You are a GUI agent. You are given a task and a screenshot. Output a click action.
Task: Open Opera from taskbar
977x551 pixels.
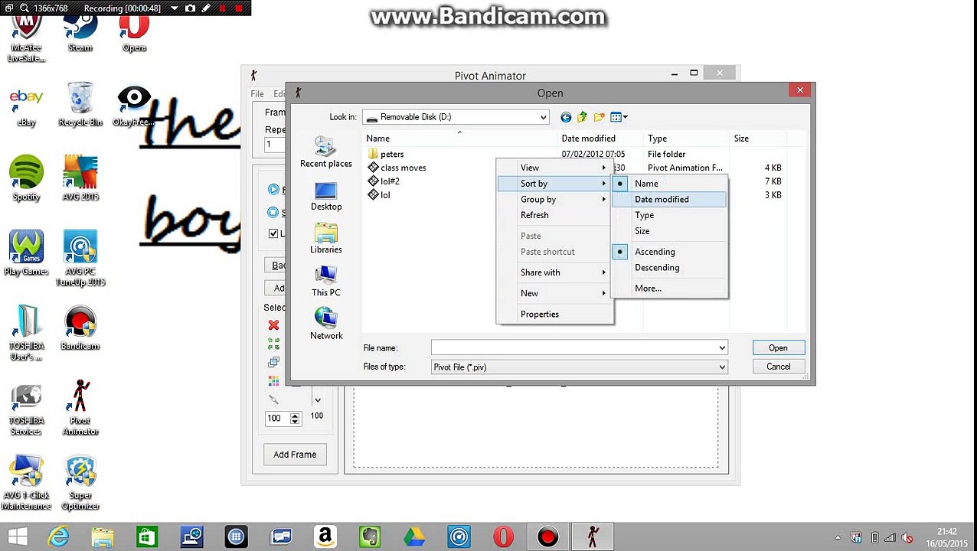[503, 536]
